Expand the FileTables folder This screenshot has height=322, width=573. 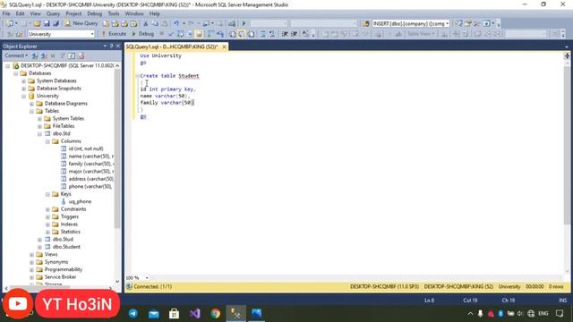(x=39, y=126)
